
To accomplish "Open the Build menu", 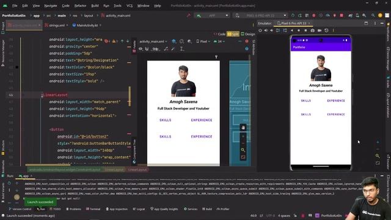I will (x=95, y=5).
